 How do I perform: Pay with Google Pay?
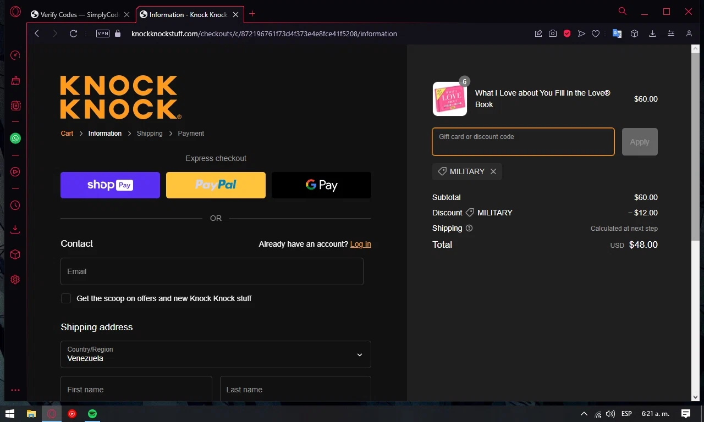(321, 185)
